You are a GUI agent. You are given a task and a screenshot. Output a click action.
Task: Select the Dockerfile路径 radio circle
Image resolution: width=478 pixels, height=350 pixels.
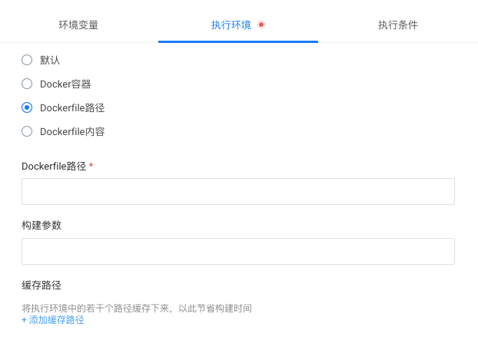pos(27,107)
